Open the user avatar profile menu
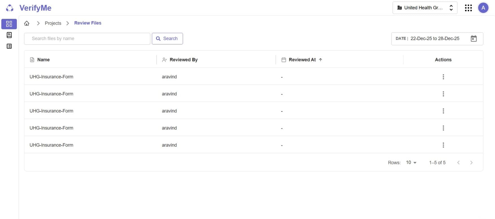This screenshot has width=495, height=219. click(x=483, y=8)
